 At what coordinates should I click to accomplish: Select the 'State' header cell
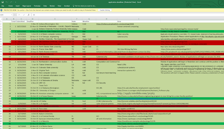77,21
